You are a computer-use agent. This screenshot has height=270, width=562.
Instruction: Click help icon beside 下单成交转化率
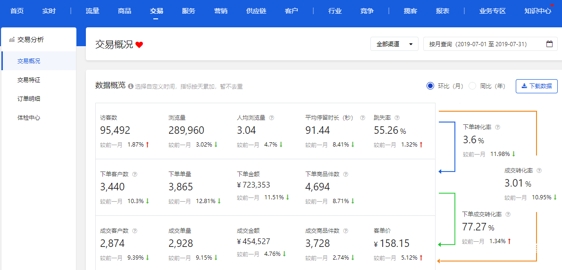508,214
